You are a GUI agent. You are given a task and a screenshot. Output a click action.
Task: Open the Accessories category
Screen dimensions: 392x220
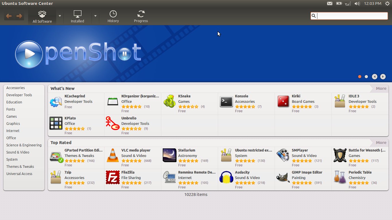(x=15, y=88)
